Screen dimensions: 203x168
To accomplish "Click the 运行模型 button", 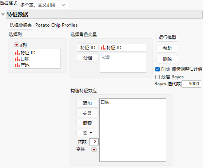I will click(x=167, y=38).
